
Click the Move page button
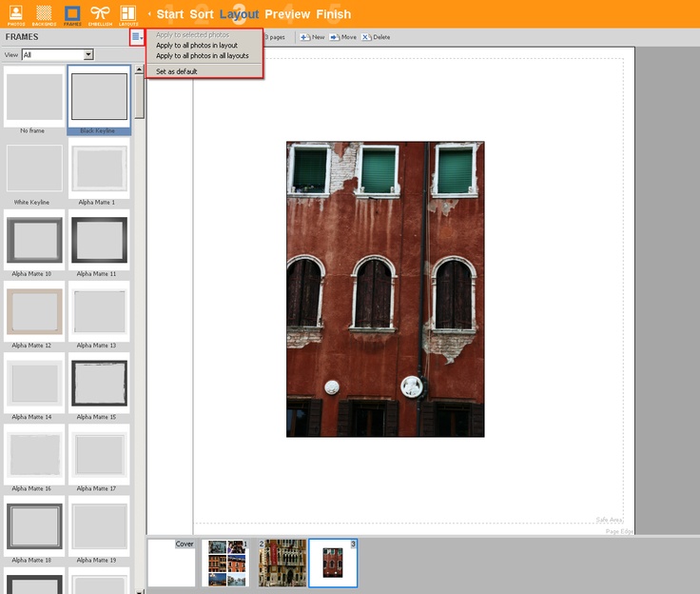(342, 37)
